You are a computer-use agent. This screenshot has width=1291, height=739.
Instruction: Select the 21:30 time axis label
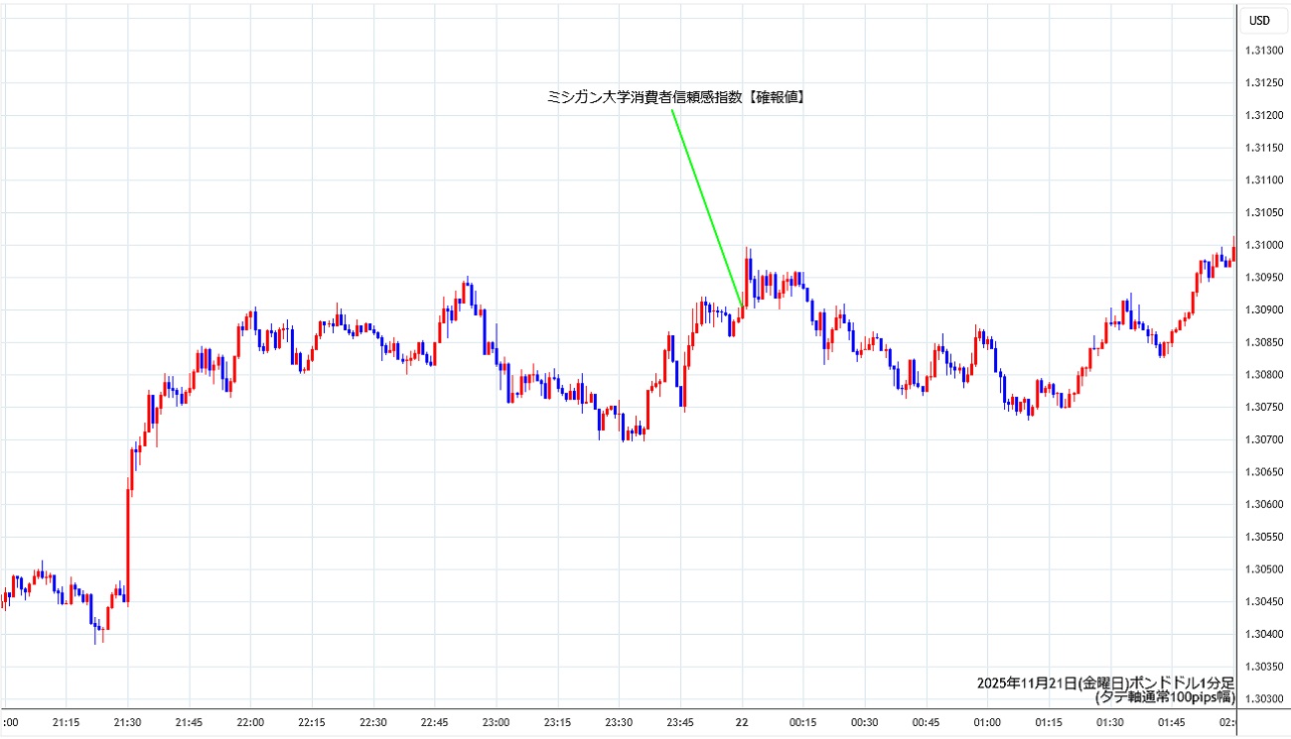pos(128,723)
